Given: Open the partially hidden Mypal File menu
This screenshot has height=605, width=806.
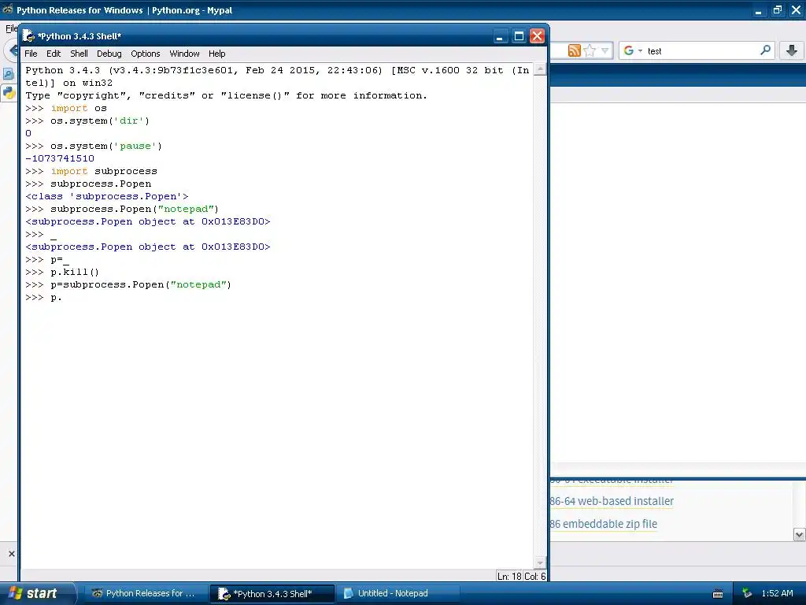Looking at the screenshot, I should point(11,29).
